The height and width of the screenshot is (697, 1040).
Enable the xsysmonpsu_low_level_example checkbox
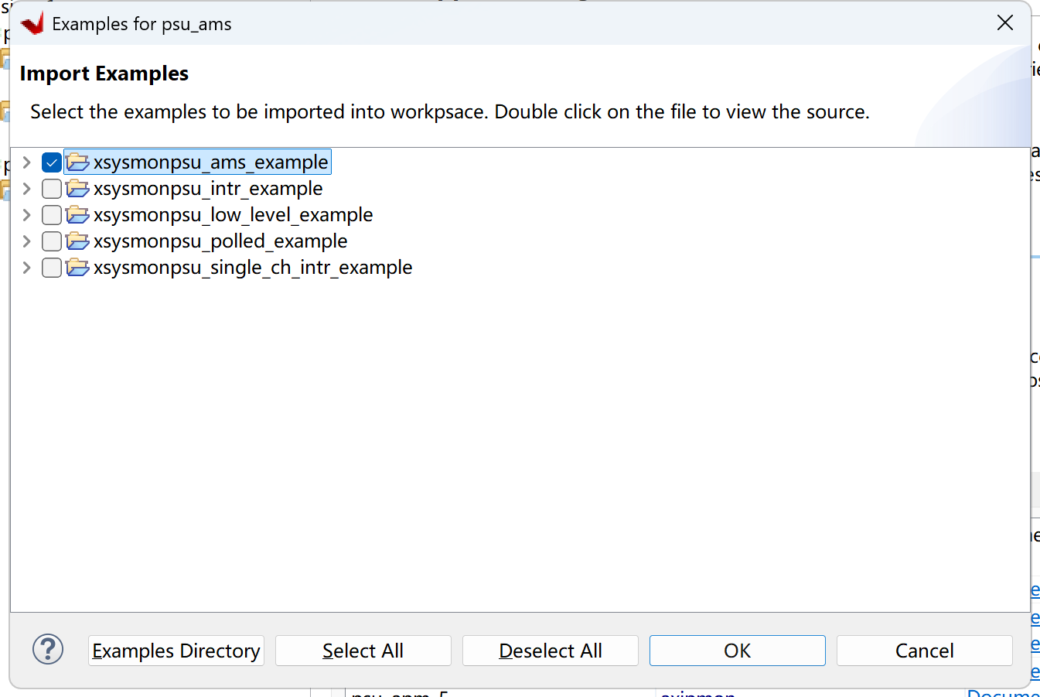coord(52,215)
